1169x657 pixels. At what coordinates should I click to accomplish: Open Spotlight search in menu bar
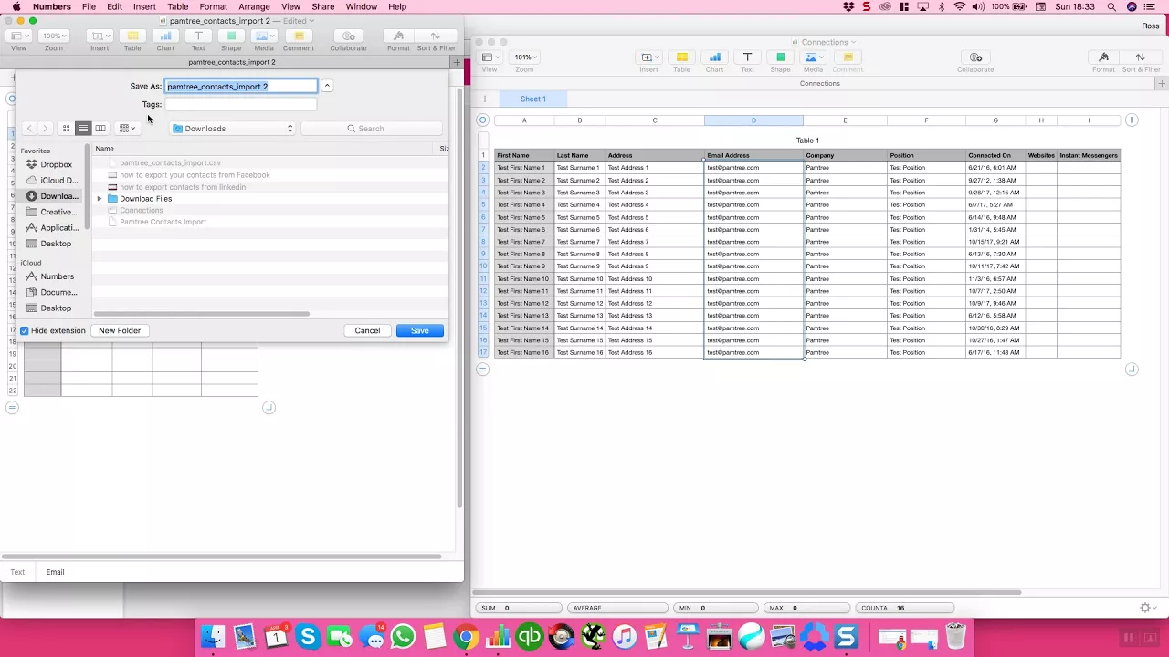(1111, 6)
